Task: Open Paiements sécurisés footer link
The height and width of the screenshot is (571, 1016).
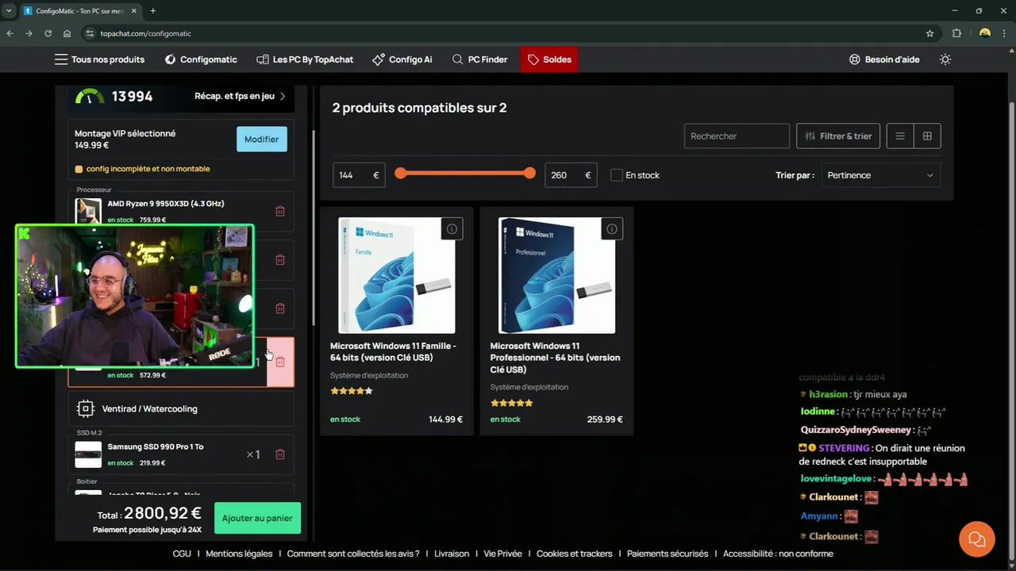Action: coord(668,554)
